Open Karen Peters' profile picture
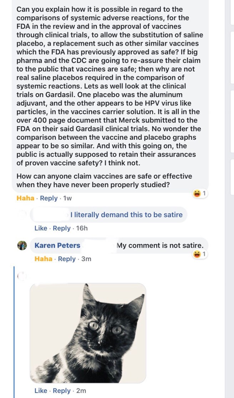Viewport: 234px width, 398px height. tap(22, 245)
